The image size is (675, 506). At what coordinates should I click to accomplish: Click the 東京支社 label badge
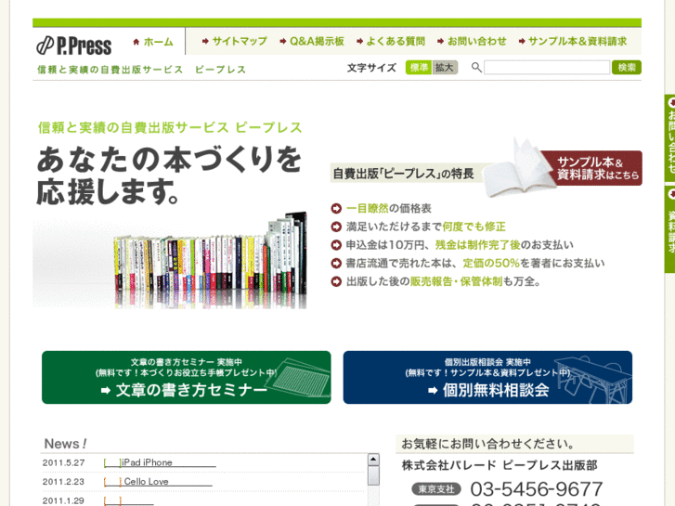(x=436, y=489)
